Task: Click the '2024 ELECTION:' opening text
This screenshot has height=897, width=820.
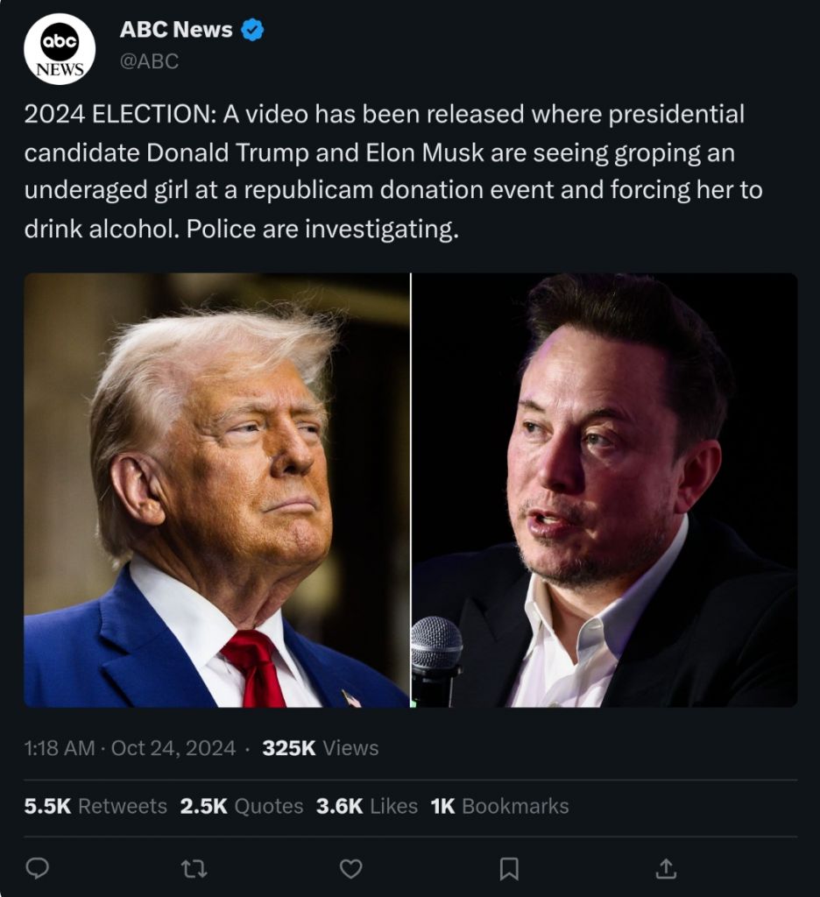Action: coord(120,114)
